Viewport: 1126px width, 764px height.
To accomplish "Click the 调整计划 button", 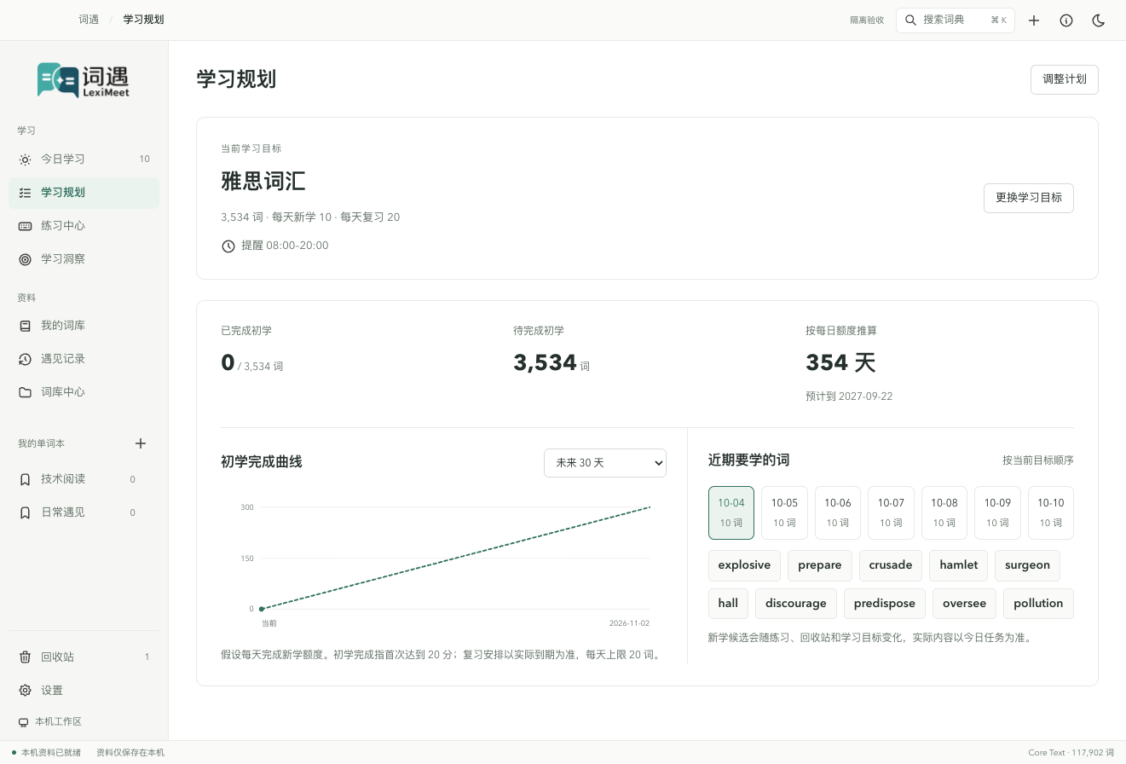I will [1065, 79].
